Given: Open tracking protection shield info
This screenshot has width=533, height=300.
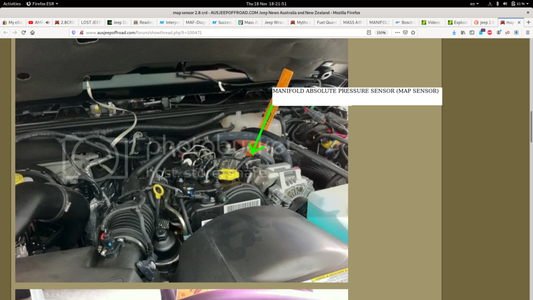Looking at the screenshot, I should tap(73, 33).
